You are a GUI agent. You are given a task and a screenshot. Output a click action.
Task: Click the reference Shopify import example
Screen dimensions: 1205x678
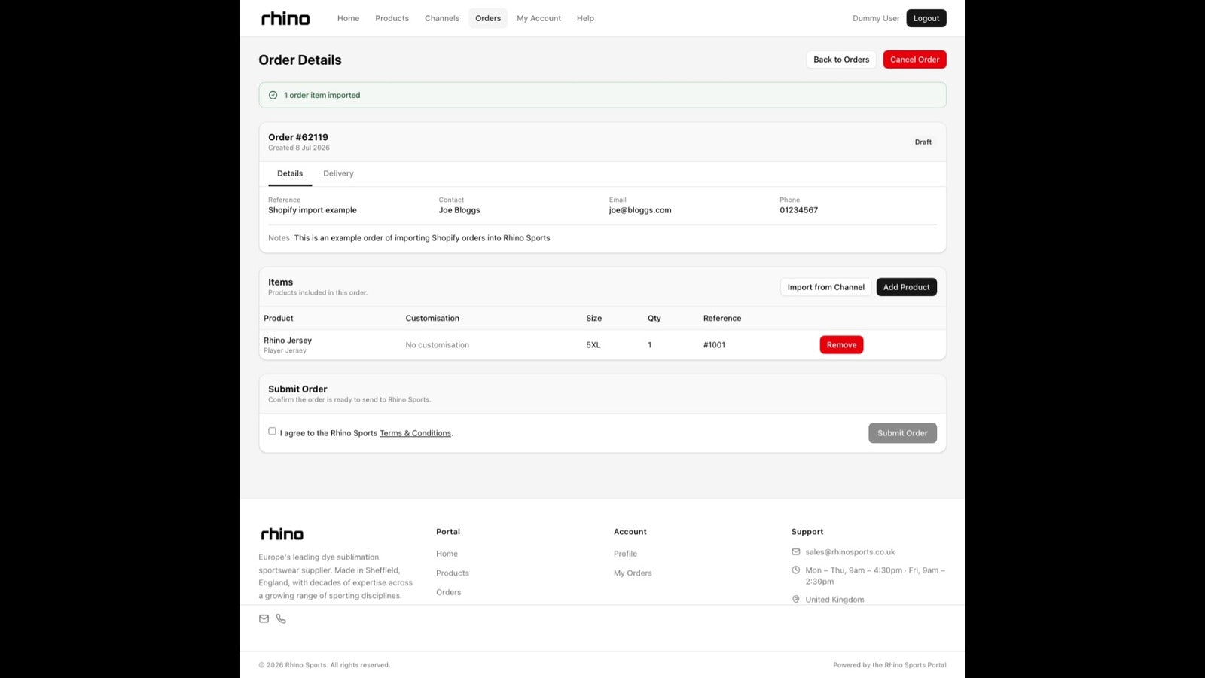[x=313, y=210]
